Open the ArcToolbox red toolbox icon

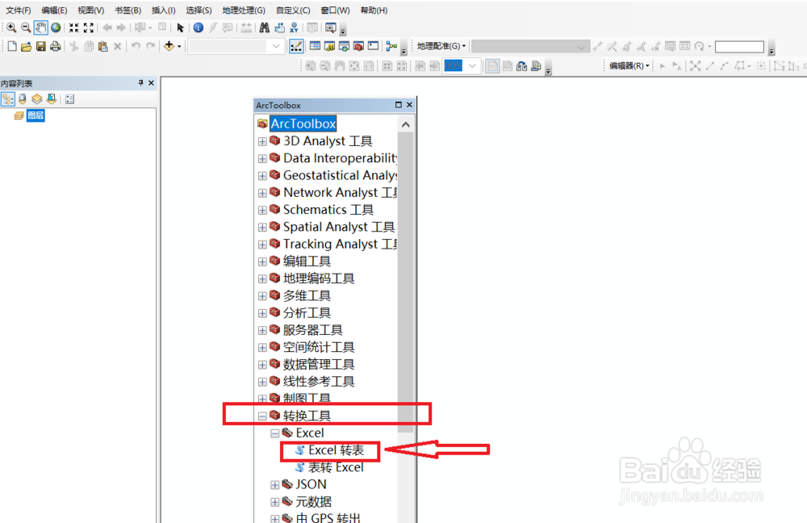coord(359,46)
